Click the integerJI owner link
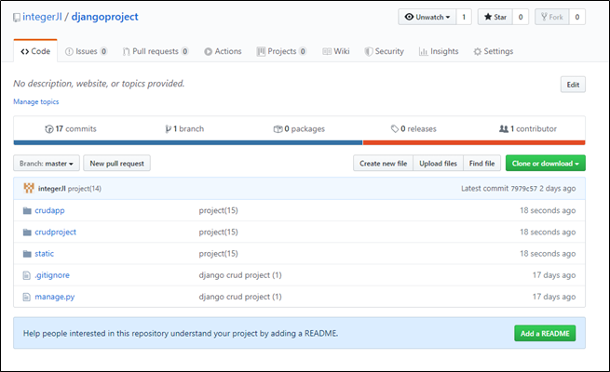This screenshot has height=372, width=610. pos(42,17)
